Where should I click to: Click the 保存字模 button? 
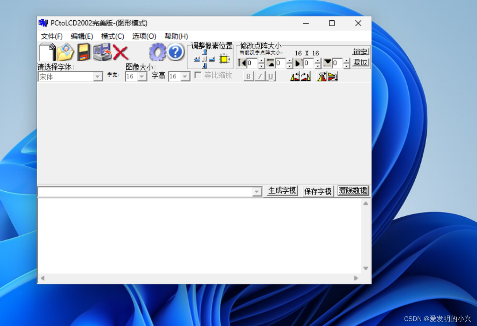point(318,191)
